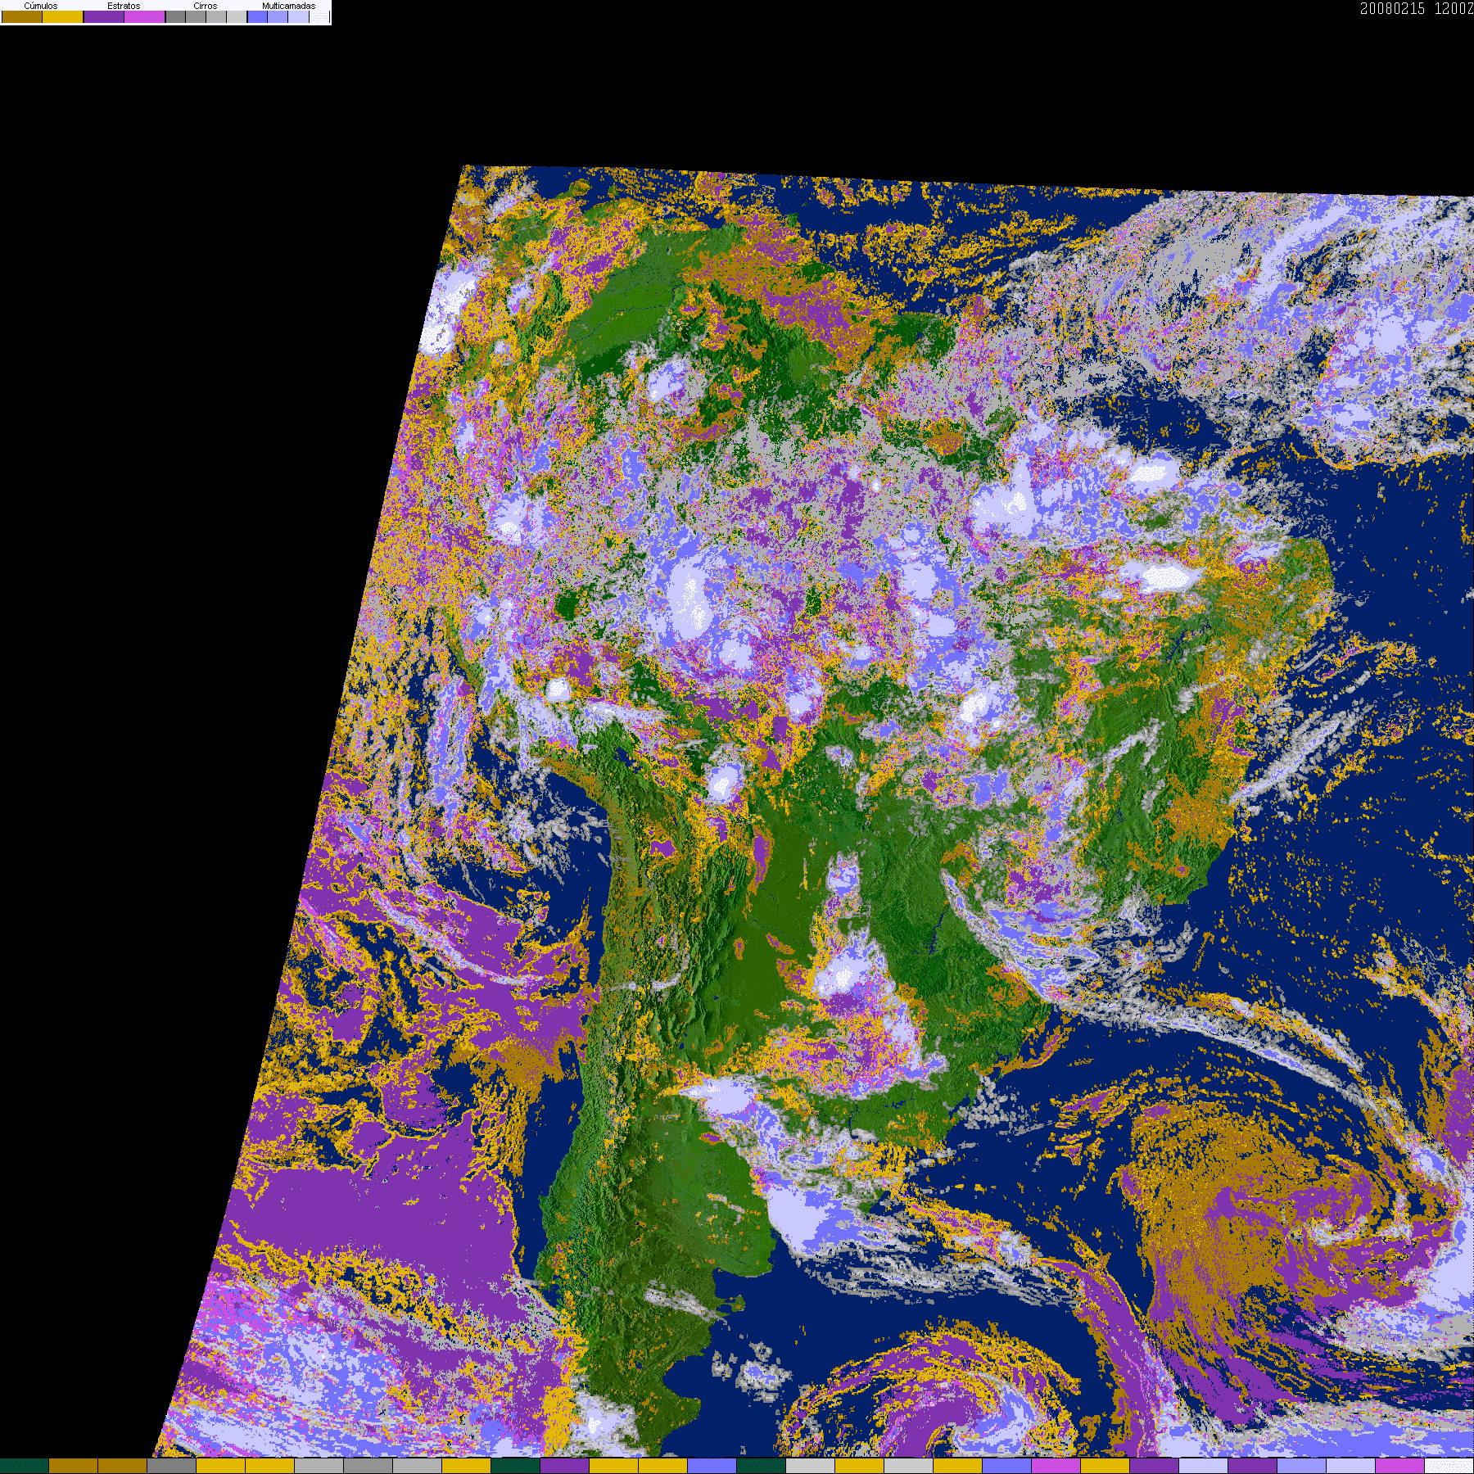The width and height of the screenshot is (1474, 1474).
Task: Click the white dotted swatch in the legend
Action: tap(319, 17)
